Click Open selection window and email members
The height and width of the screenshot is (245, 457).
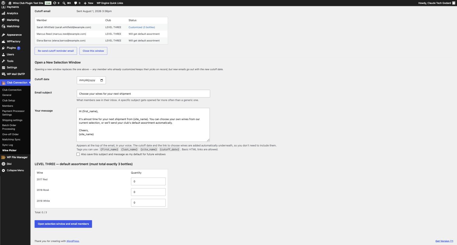click(63, 224)
